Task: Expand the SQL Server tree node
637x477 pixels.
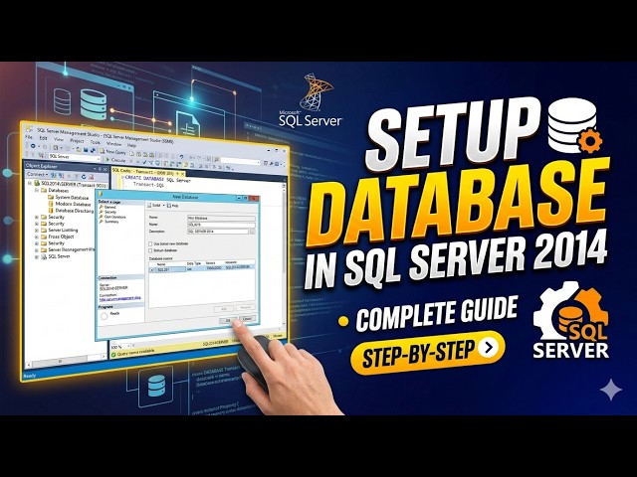Action: tap(37, 256)
